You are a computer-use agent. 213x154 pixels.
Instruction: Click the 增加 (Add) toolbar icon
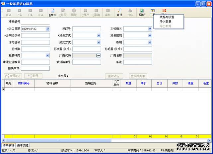tap(52, 13)
